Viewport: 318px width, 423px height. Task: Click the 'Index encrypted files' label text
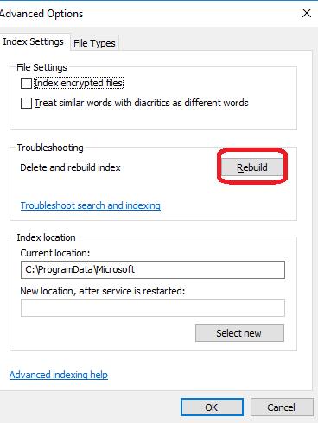click(x=79, y=83)
